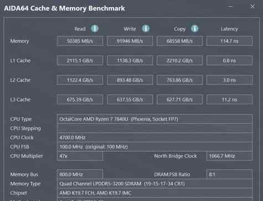Select the L1 Cache Read result

point(80,60)
